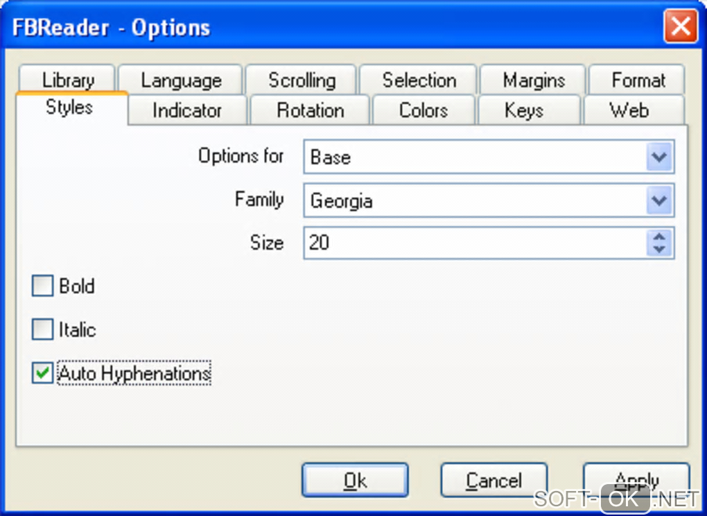Image resolution: width=707 pixels, height=516 pixels.
Task: Open the Indicator tab
Action: [187, 110]
